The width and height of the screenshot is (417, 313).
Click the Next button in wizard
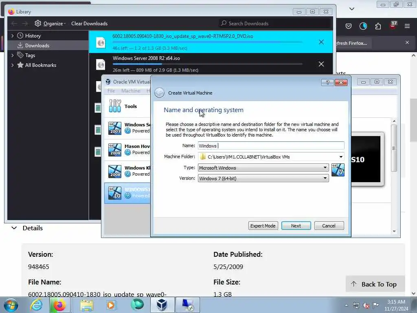click(296, 226)
